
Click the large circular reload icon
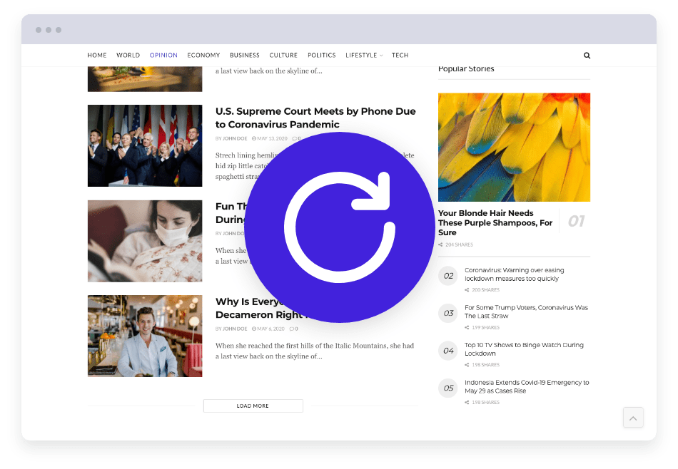pos(339,227)
